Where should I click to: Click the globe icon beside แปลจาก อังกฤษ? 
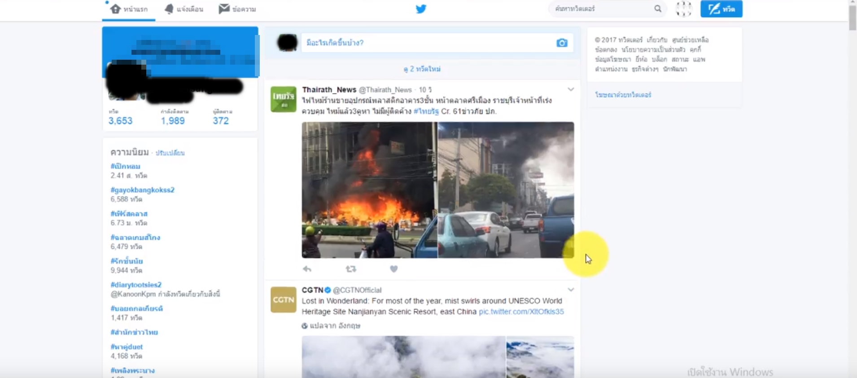[305, 326]
